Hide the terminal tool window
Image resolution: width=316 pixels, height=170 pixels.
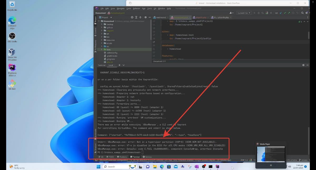point(307,65)
